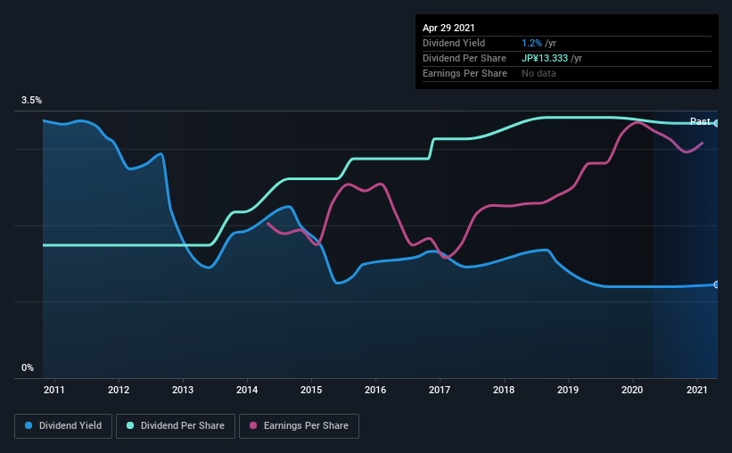Click the No data earnings text
Viewport: 732px width, 453px height.
click(539, 73)
